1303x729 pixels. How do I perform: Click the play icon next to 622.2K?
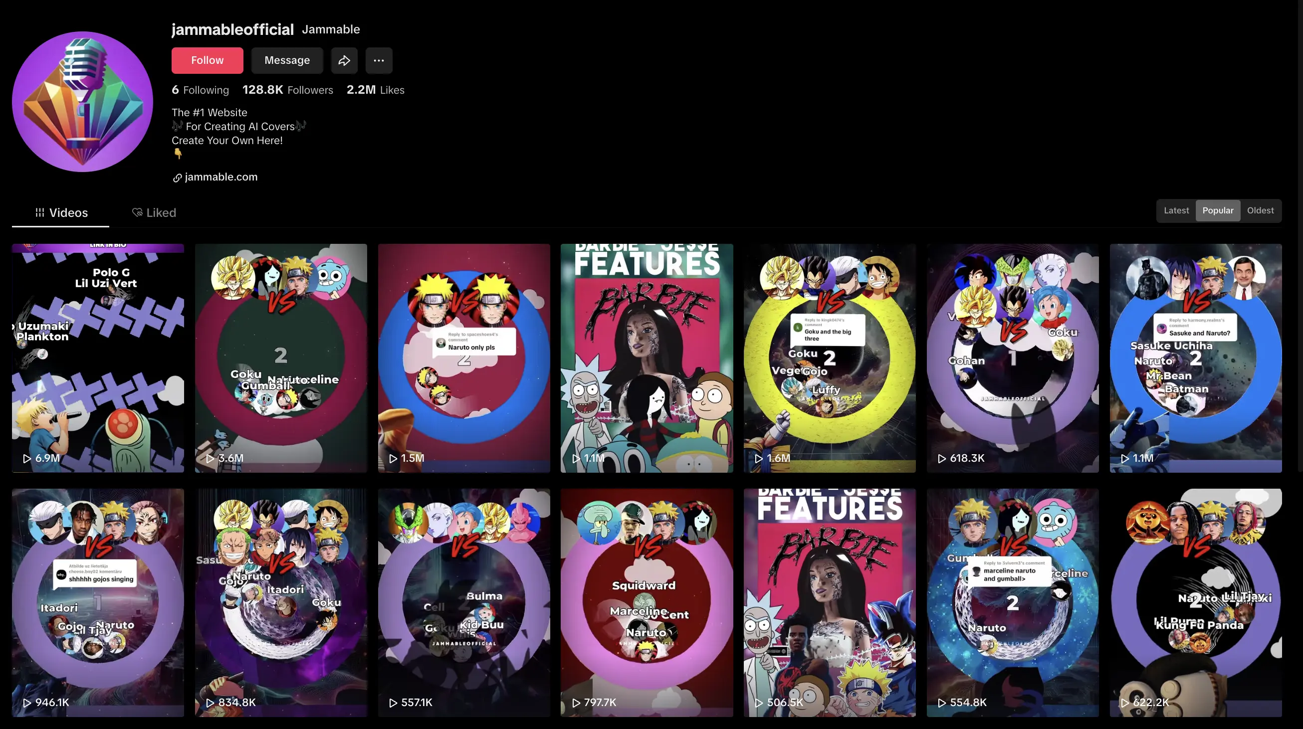pos(1125,703)
